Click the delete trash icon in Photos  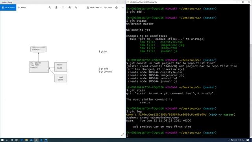pos(56,7)
